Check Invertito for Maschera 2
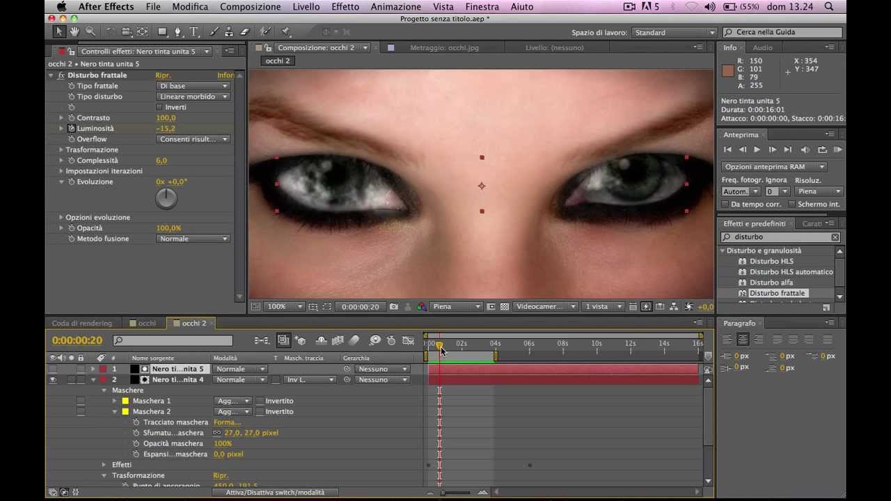 coord(260,412)
